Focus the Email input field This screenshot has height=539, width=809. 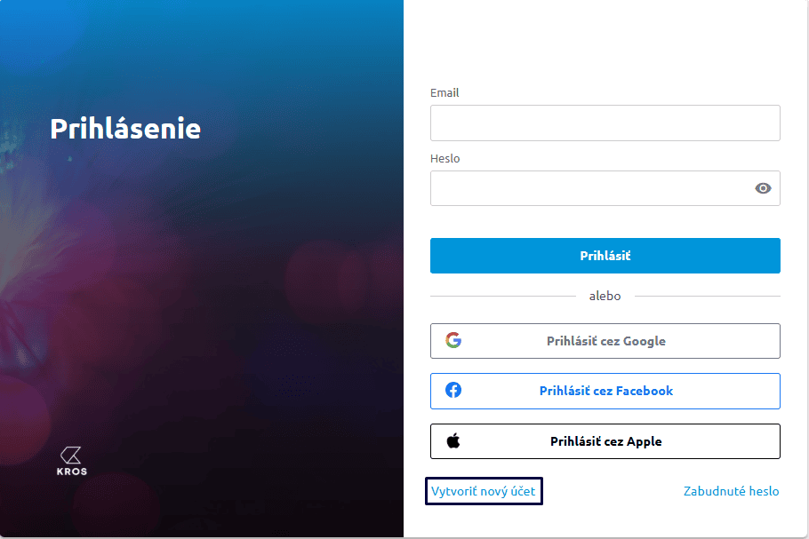coord(605,123)
